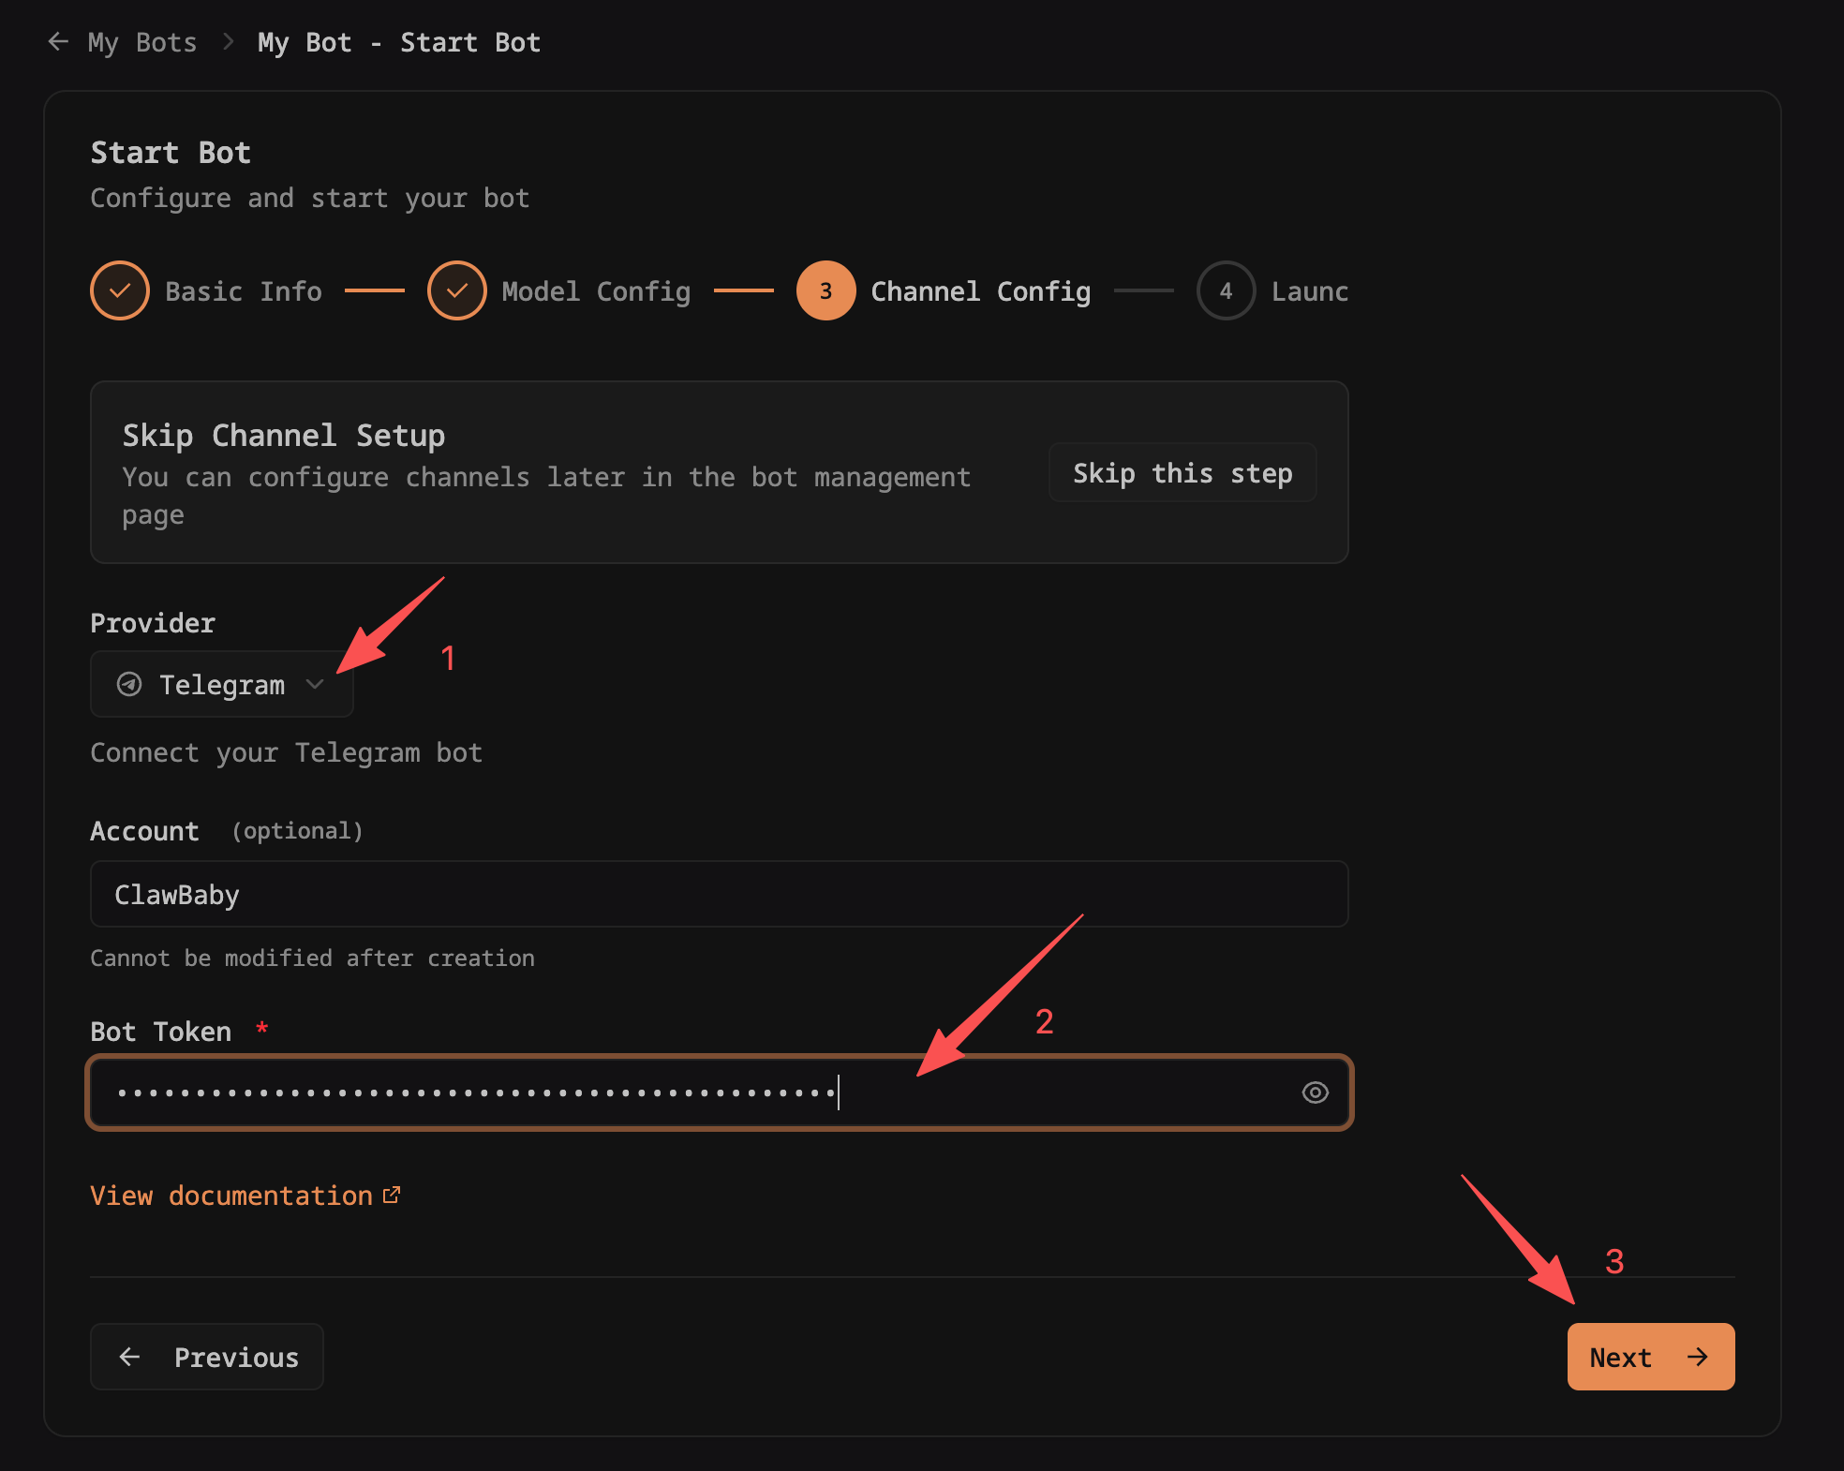
Task: Click the Basic Info checkmark step circle
Action: (120, 290)
